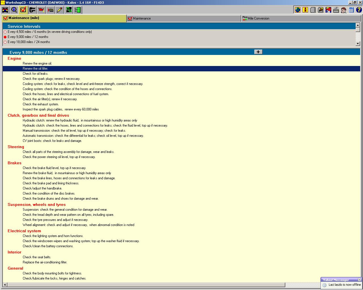Click the red car vehicle selection icon

5,10
